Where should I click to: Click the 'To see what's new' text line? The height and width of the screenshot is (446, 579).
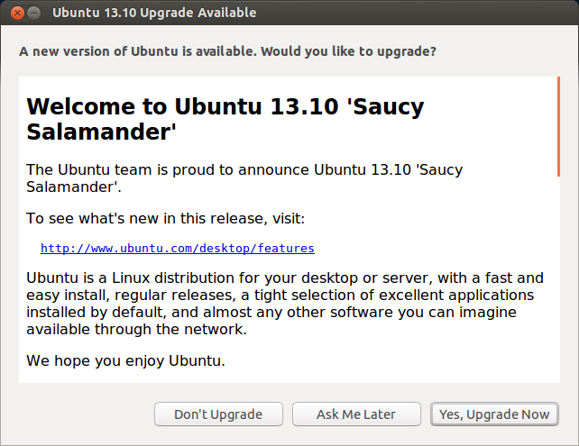[165, 218]
